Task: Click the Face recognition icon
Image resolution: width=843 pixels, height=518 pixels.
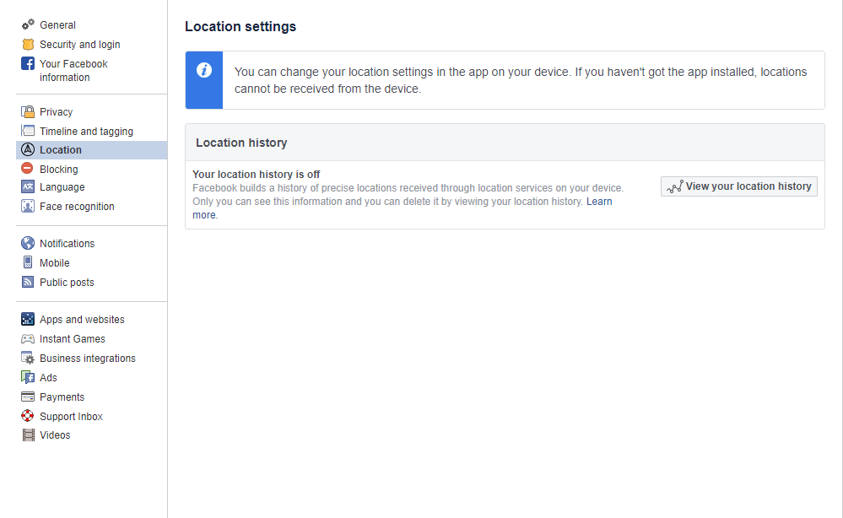Action: (x=28, y=207)
